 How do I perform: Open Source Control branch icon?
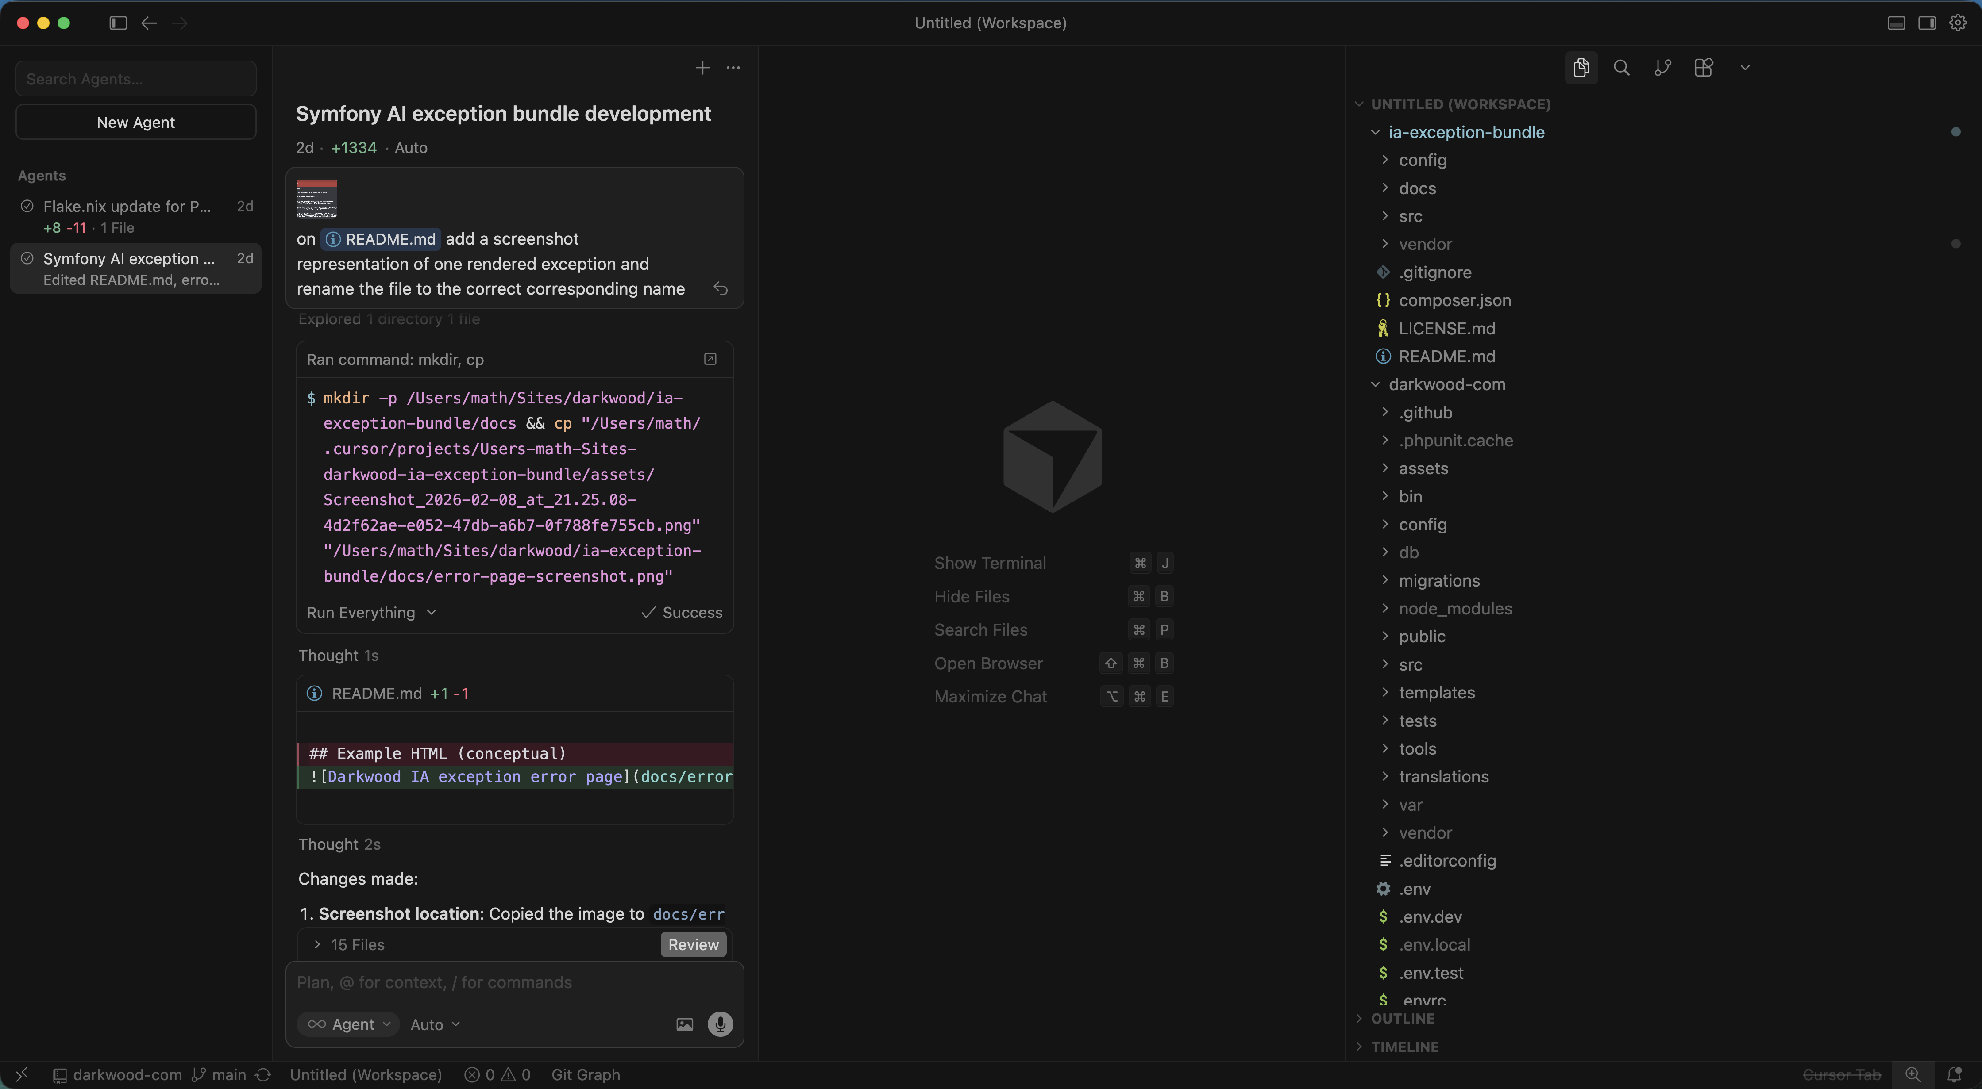point(1662,68)
